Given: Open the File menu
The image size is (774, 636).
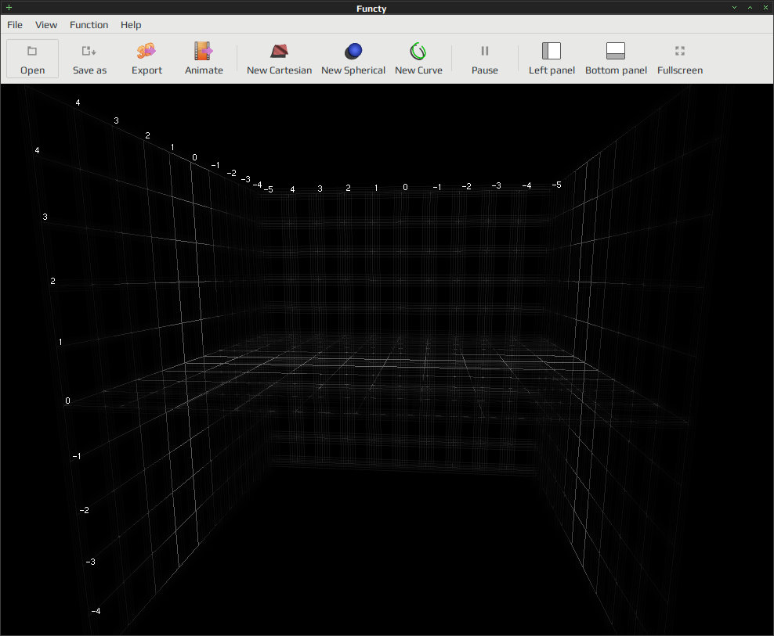Looking at the screenshot, I should pyautogui.click(x=15, y=25).
